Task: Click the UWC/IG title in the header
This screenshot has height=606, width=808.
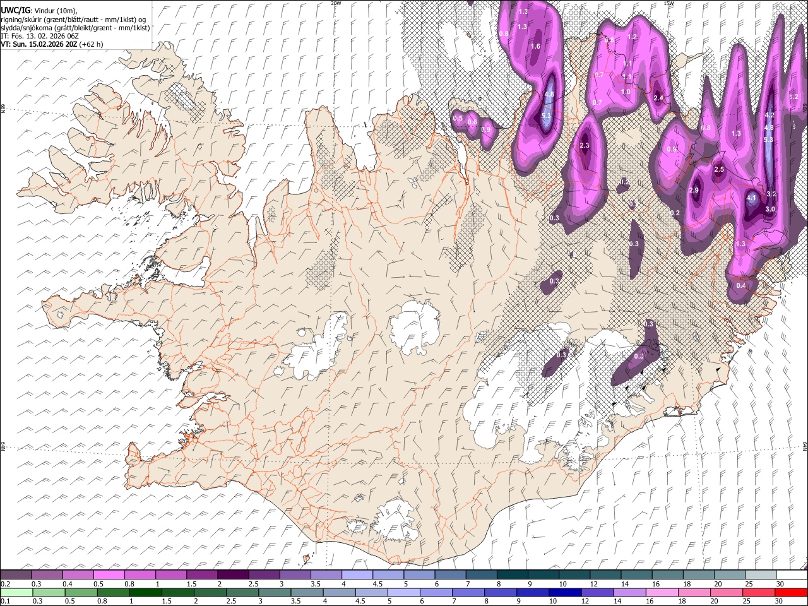Action: 15,9
